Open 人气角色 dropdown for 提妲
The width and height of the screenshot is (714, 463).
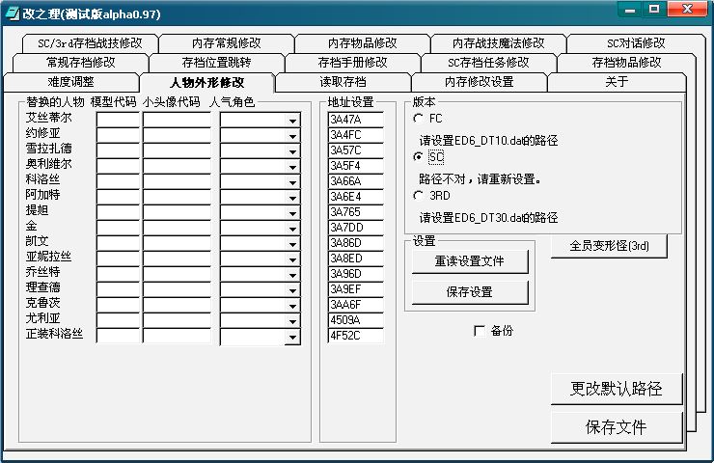point(292,213)
